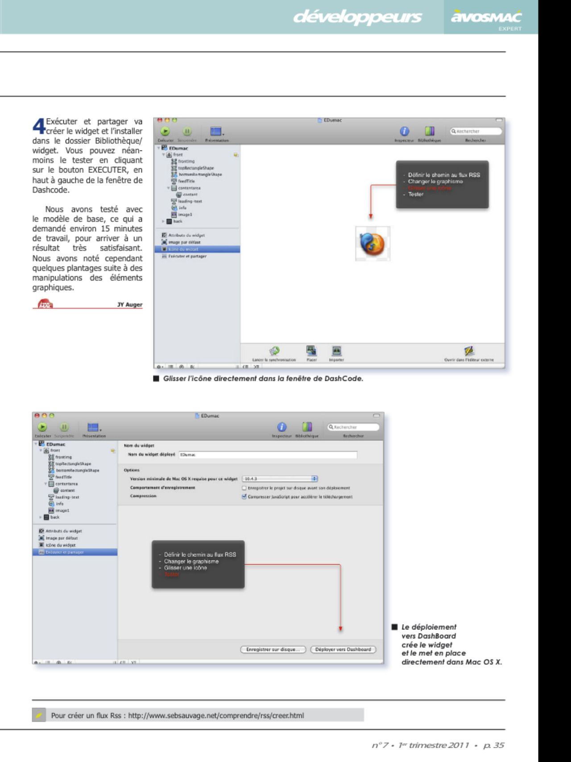571x762 pixels.
Task: Collapse contentarea node in the deployment window
Action: pyautogui.click(x=46, y=484)
